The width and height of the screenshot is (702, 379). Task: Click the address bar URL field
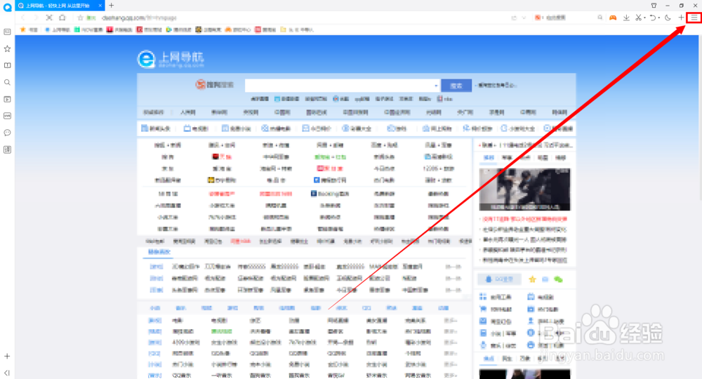point(296,18)
